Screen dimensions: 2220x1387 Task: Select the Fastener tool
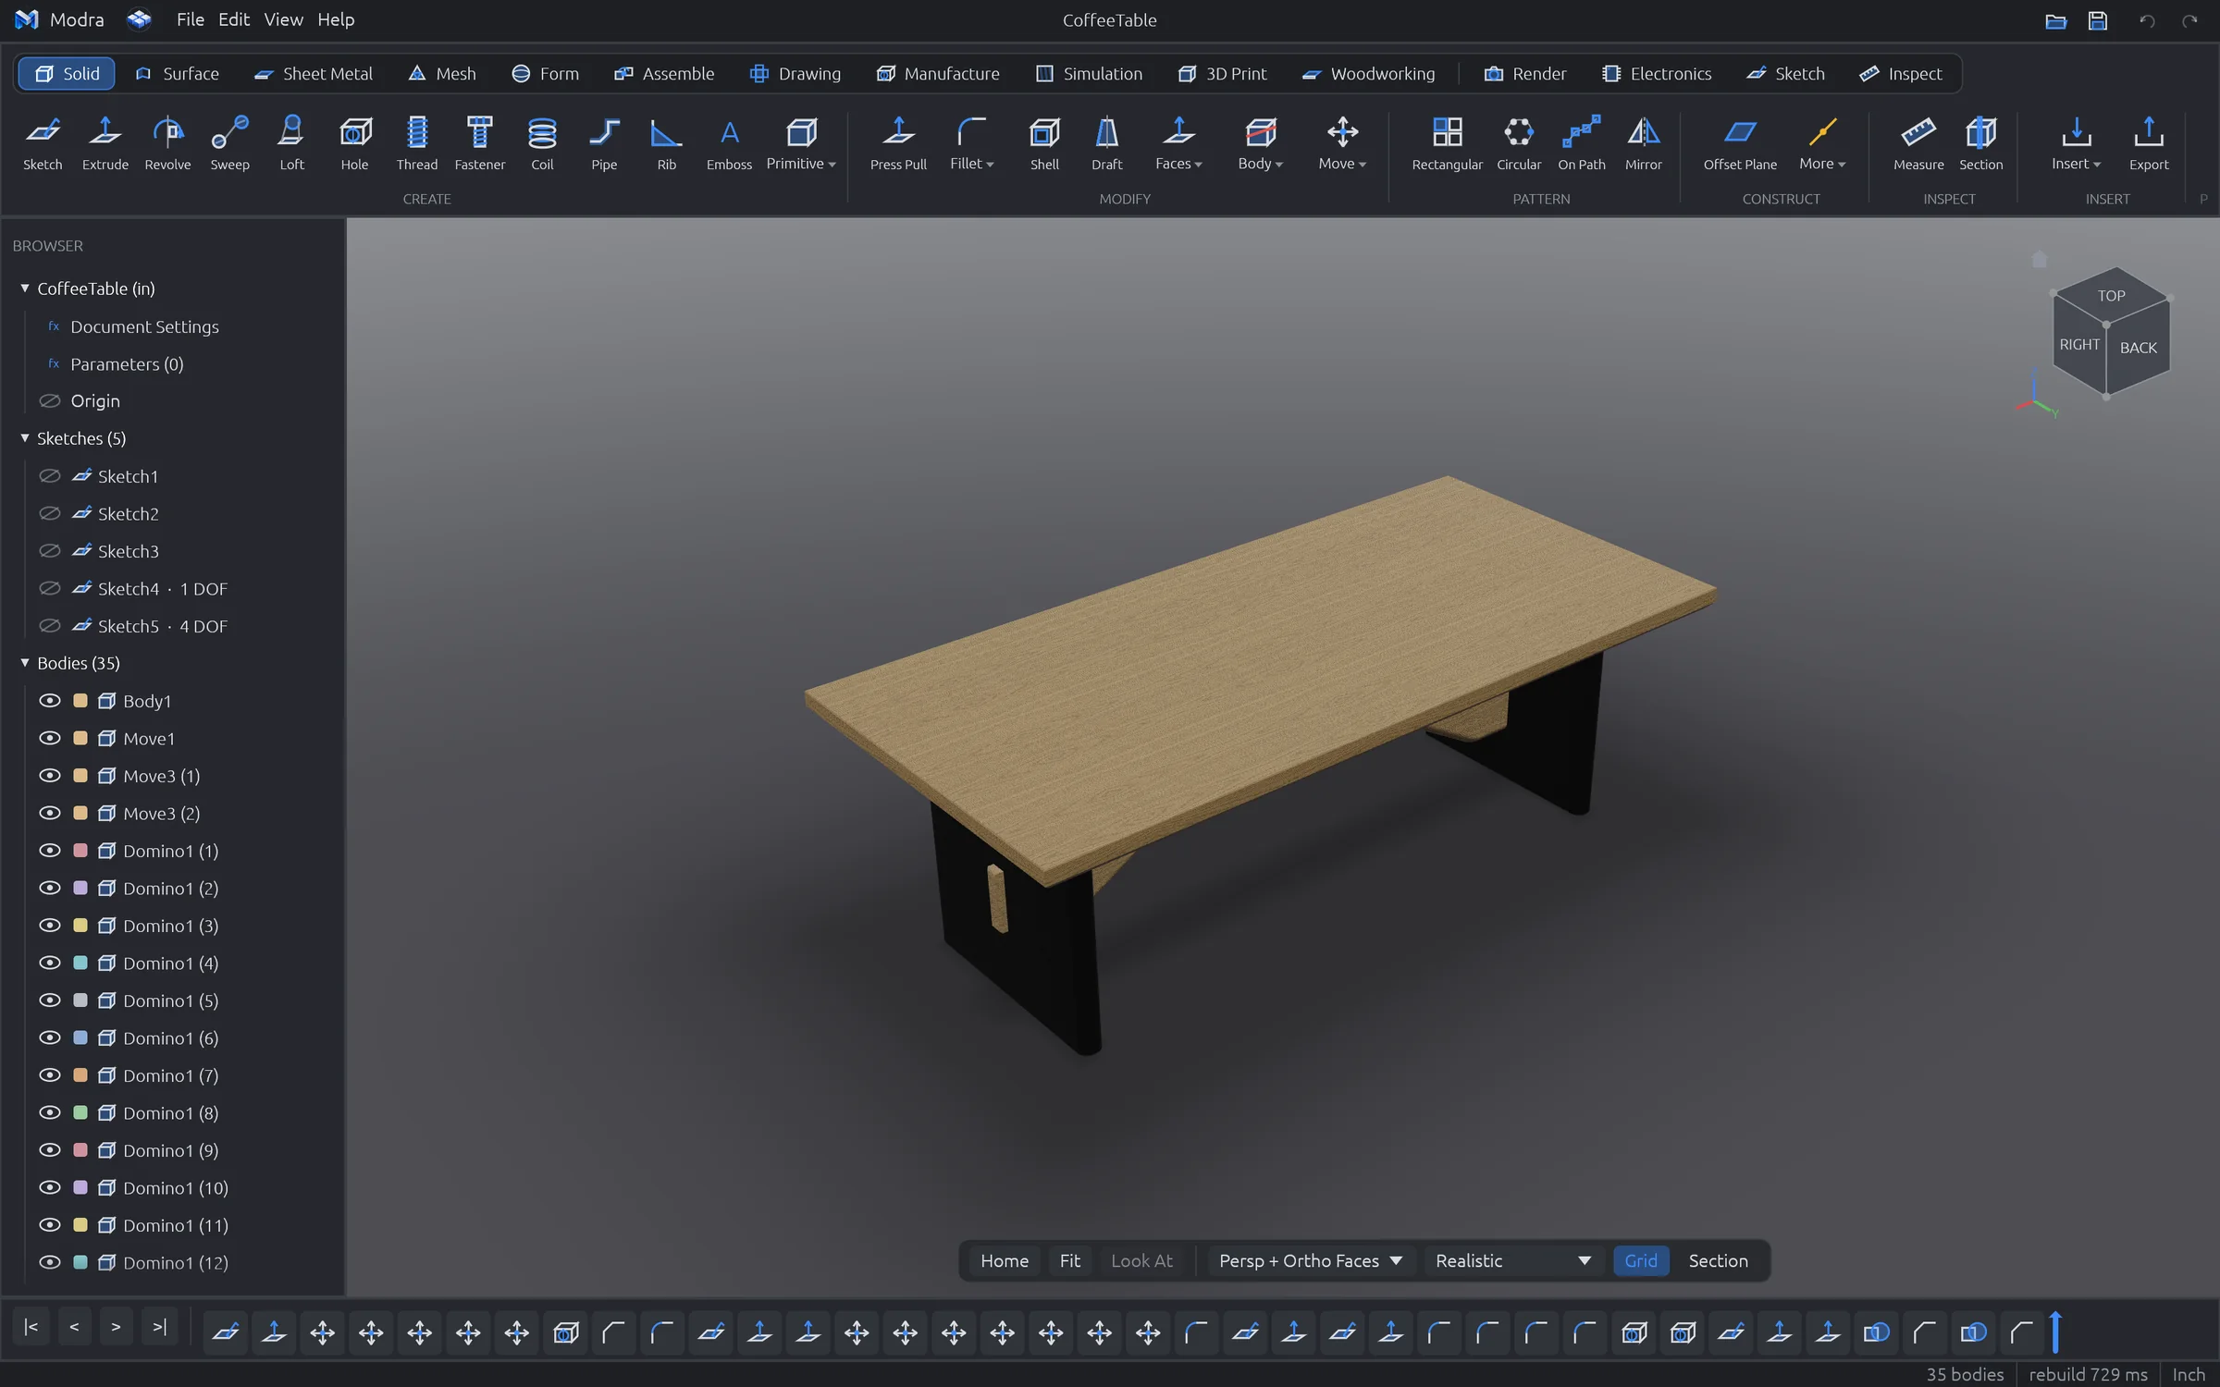coord(480,143)
